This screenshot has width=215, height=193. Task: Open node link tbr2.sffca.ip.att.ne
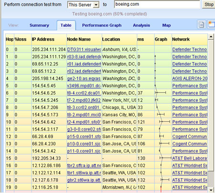[x=84, y=166]
